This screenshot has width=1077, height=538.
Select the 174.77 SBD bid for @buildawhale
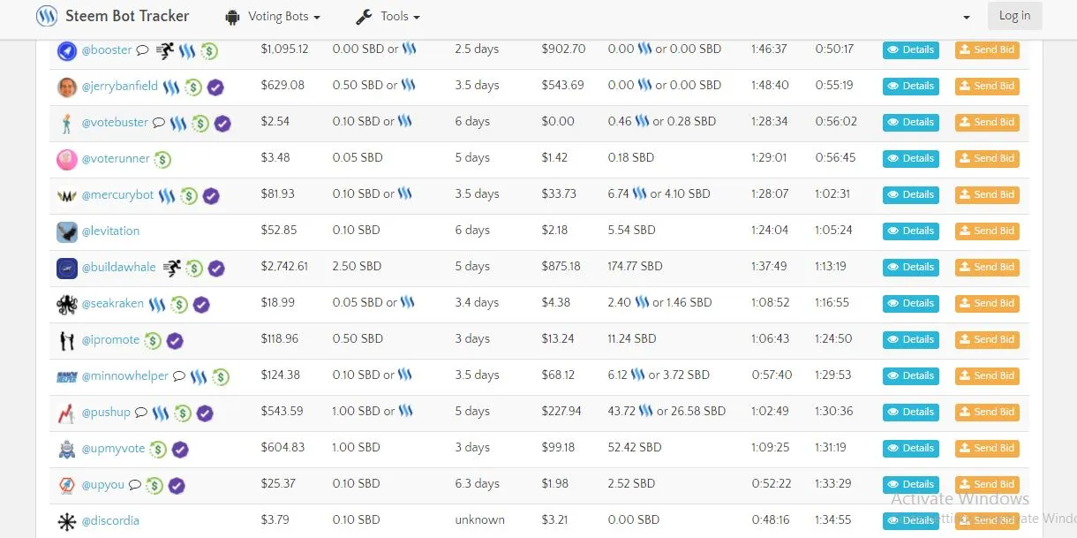click(x=635, y=267)
